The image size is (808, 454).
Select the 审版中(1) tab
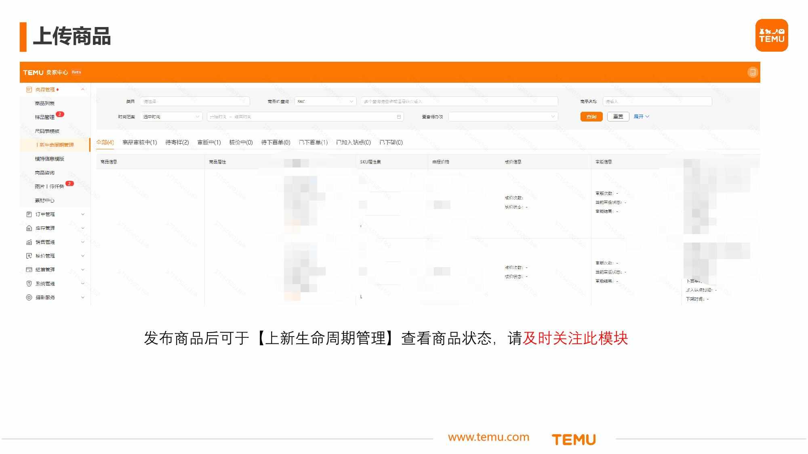pos(209,142)
